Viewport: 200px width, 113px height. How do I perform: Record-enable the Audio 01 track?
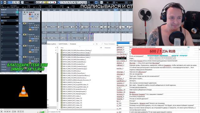(x=30, y=14)
